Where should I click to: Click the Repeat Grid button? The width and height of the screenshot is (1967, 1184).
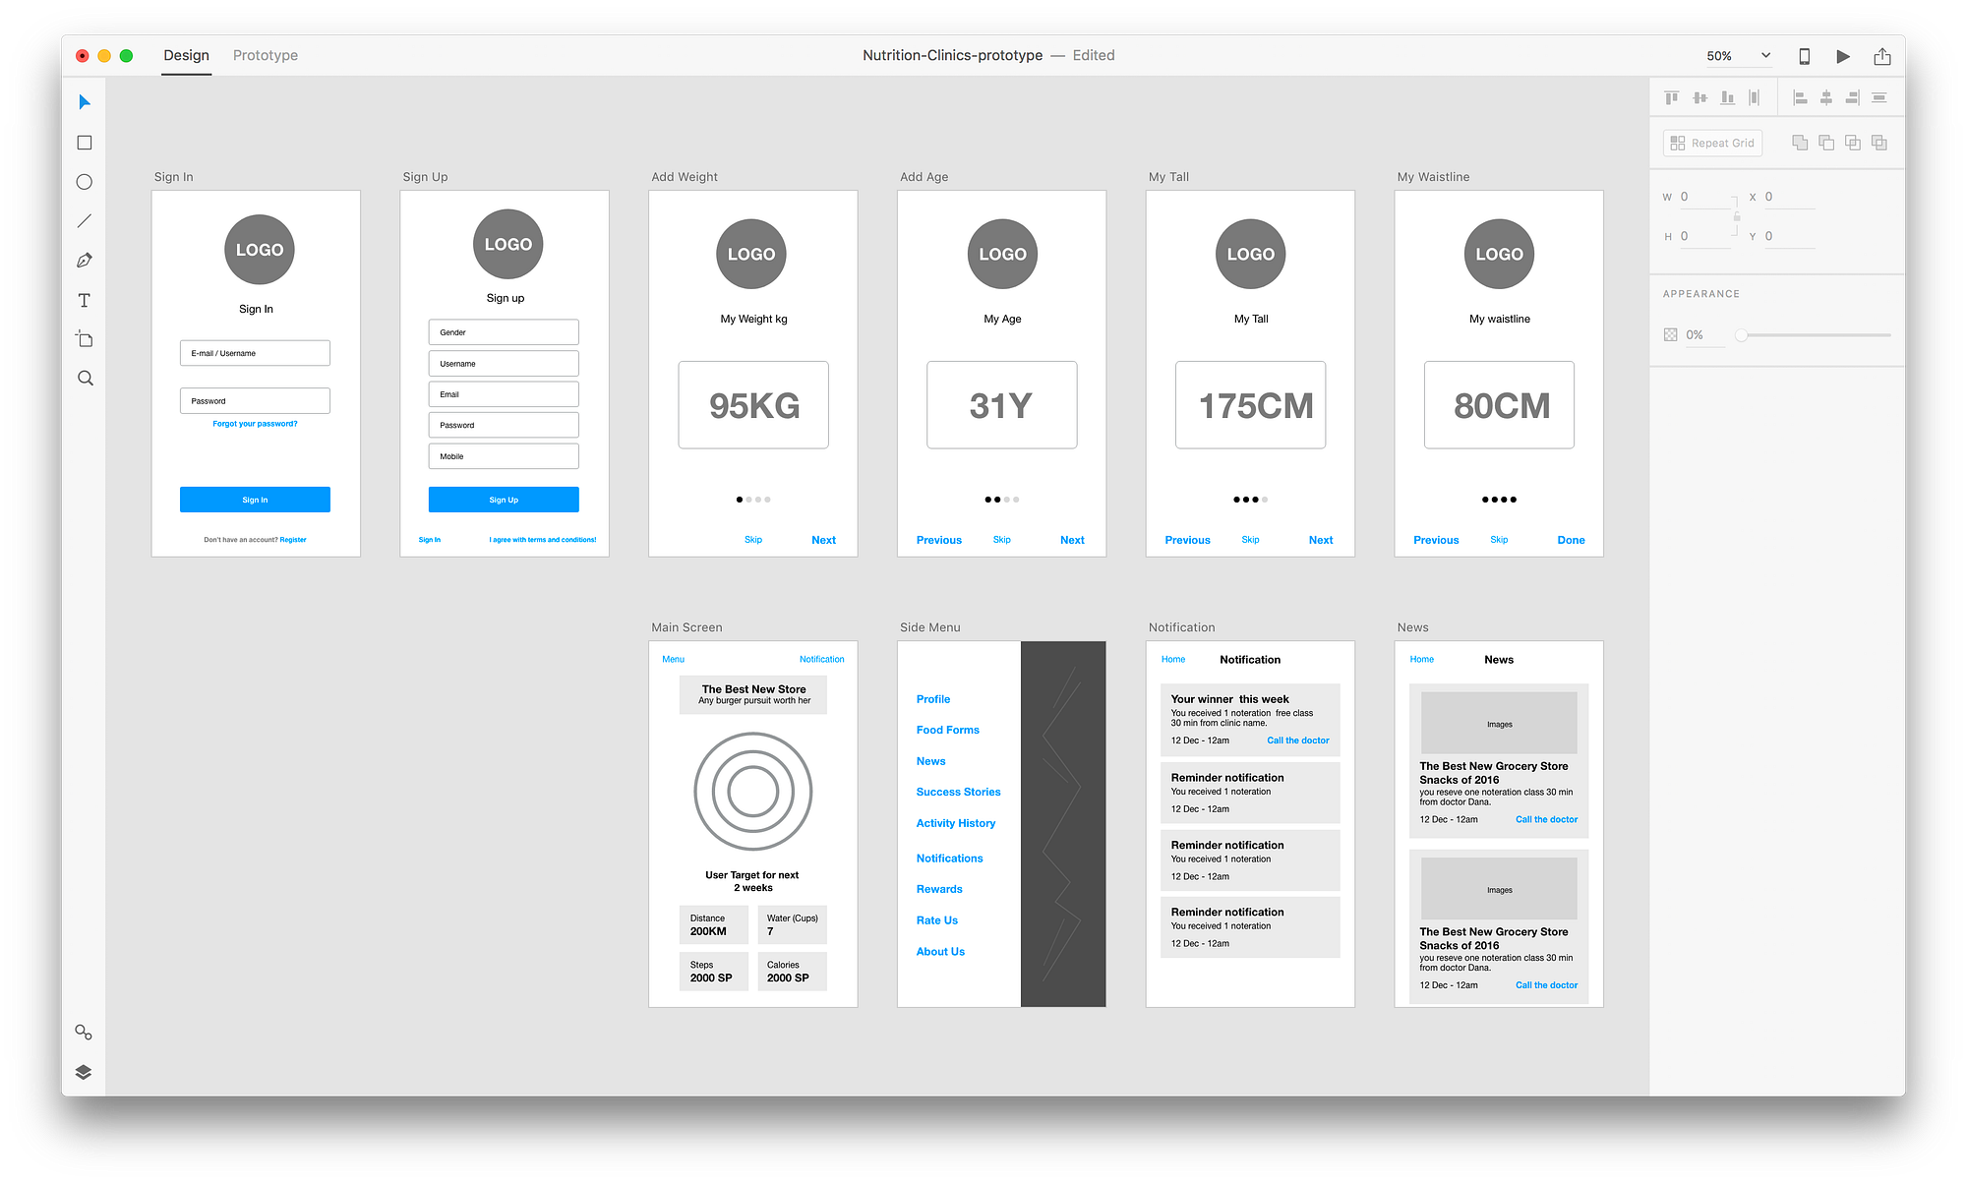[1712, 143]
